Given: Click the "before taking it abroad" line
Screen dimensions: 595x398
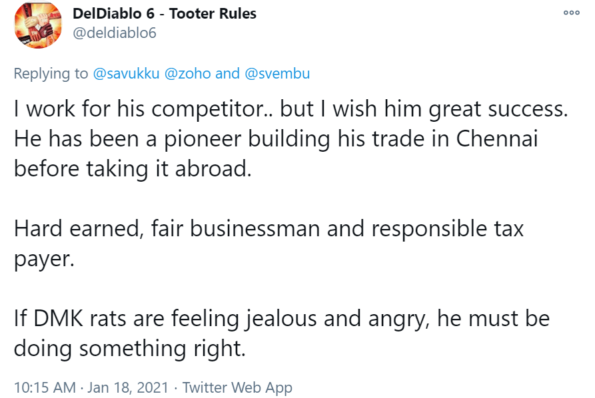Looking at the screenshot, I should tap(133, 168).
